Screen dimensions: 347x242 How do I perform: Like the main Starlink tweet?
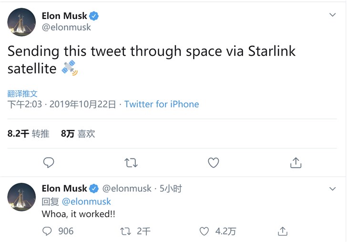pyautogui.click(x=214, y=163)
